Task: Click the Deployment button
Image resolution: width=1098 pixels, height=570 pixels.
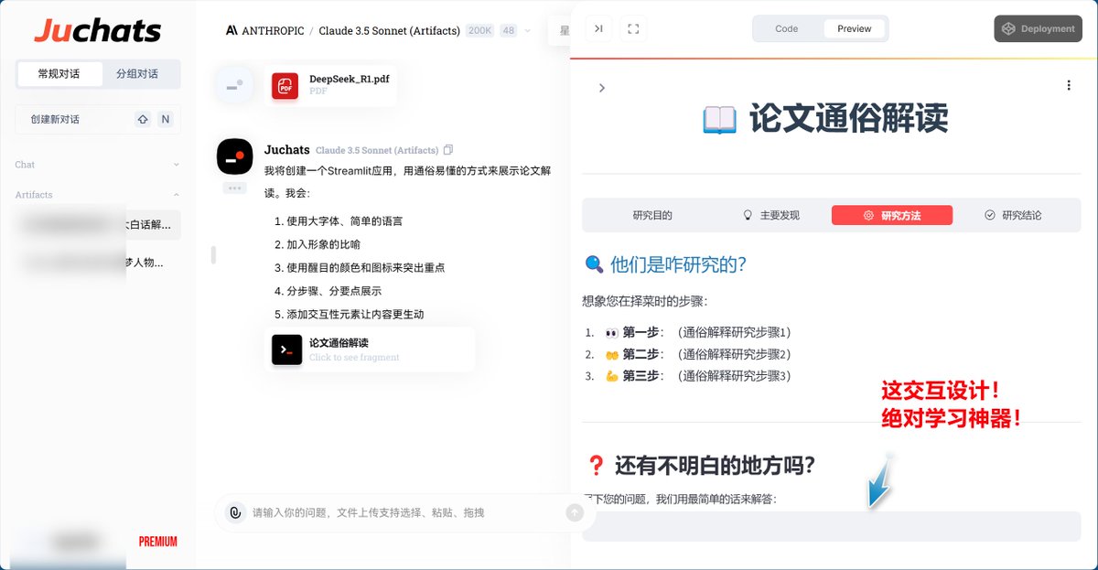Action: click(1038, 28)
